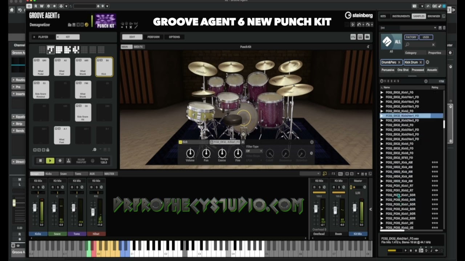Click the Punch Kit thumbnail image
Image resolution: width=465 pixels, height=261 pixels.
(x=106, y=21)
